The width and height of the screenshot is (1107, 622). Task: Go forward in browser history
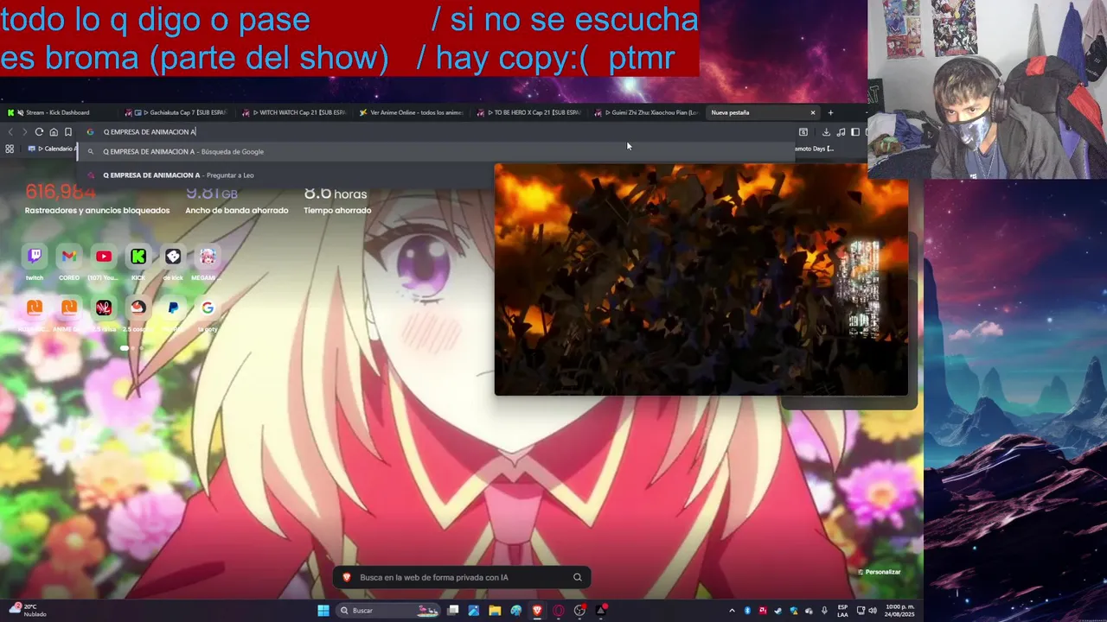point(24,132)
